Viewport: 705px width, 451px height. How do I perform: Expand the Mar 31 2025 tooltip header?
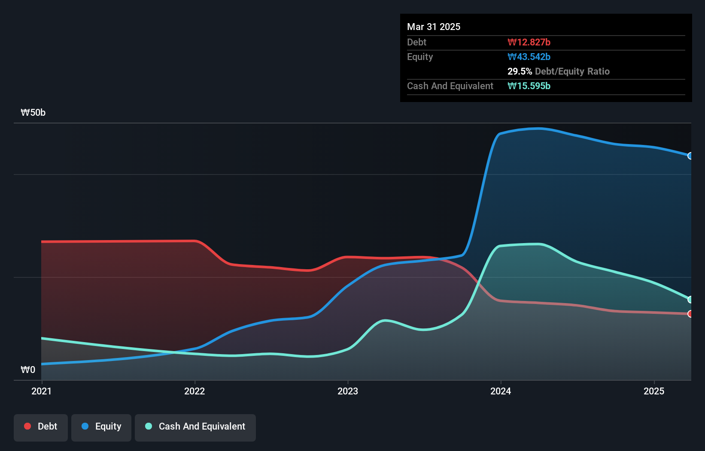coord(434,27)
